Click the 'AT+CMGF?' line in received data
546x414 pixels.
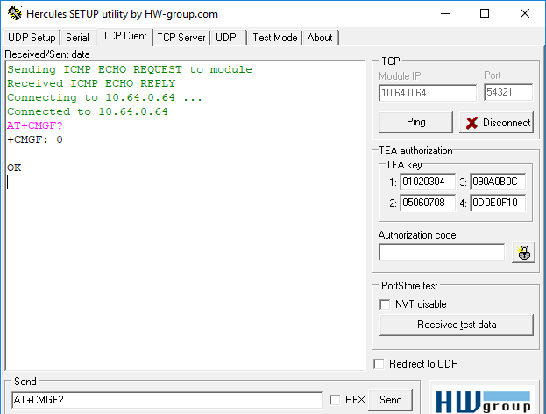pos(35,125)
